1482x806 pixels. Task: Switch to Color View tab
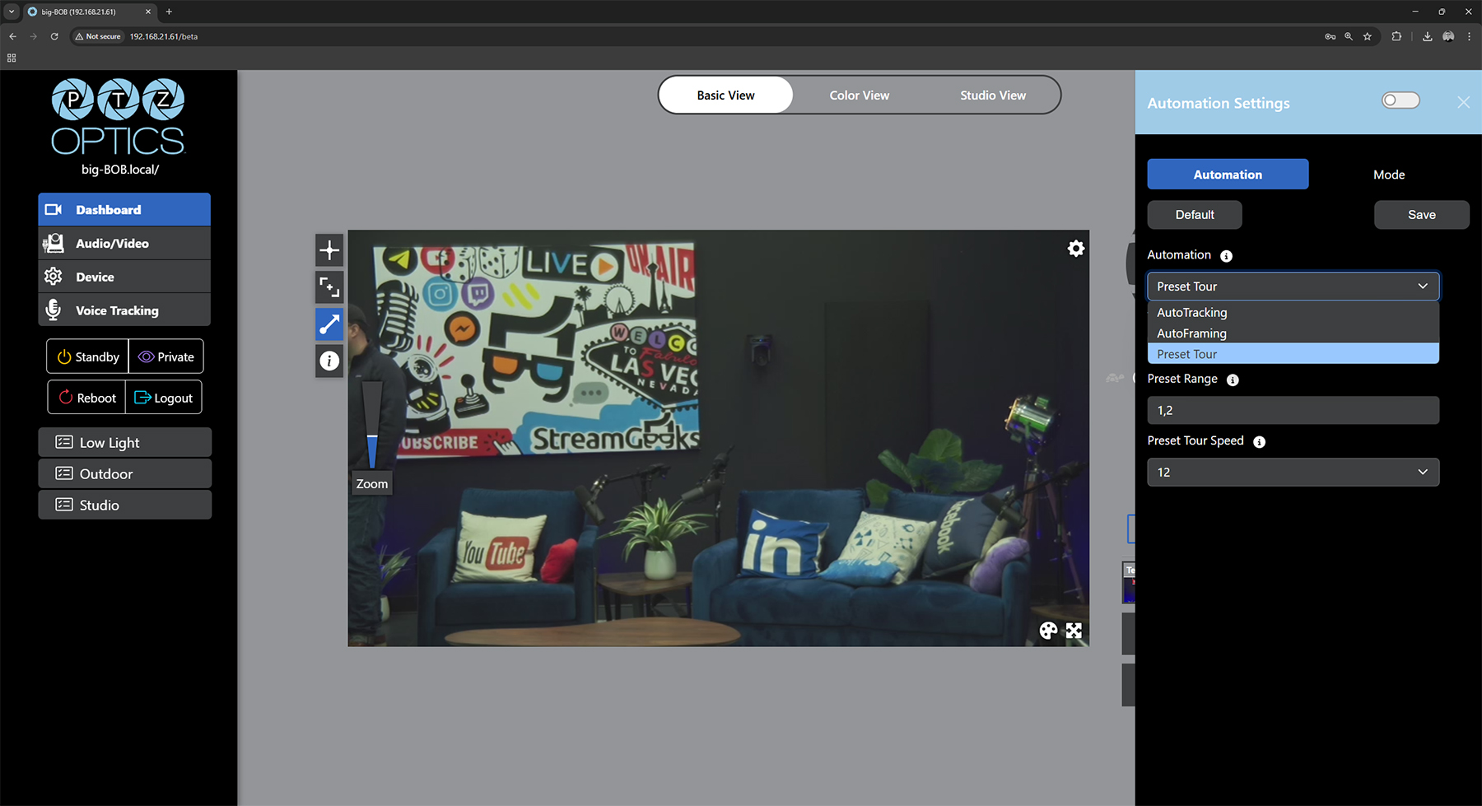pyautogui.click(x=859, y=96)
